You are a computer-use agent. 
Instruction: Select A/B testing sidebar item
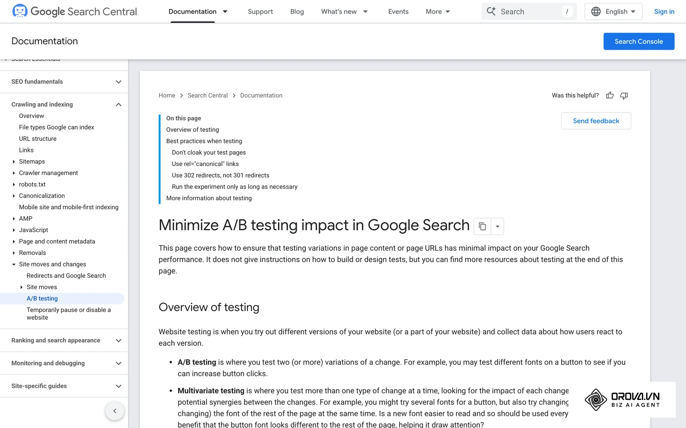(62, 298)
